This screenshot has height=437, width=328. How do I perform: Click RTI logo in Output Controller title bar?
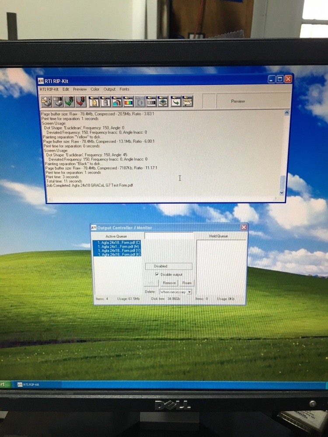(x=94, y=227)
